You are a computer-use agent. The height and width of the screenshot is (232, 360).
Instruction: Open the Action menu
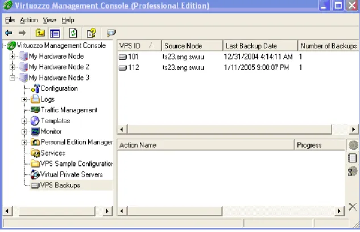click(29, 21)
